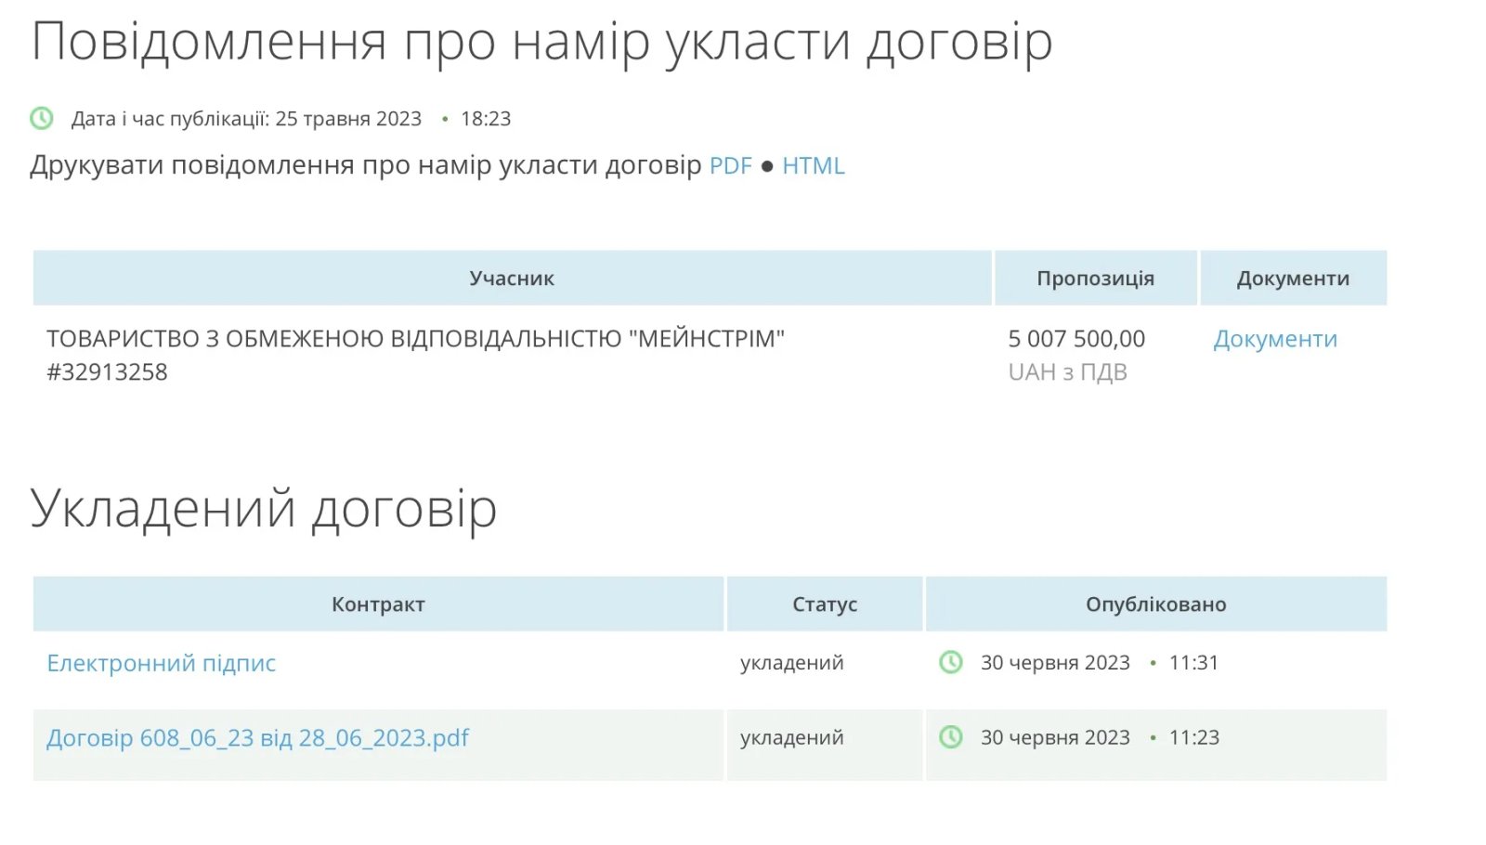
Task: Open the HTML version of the notice
Action: 815,165
